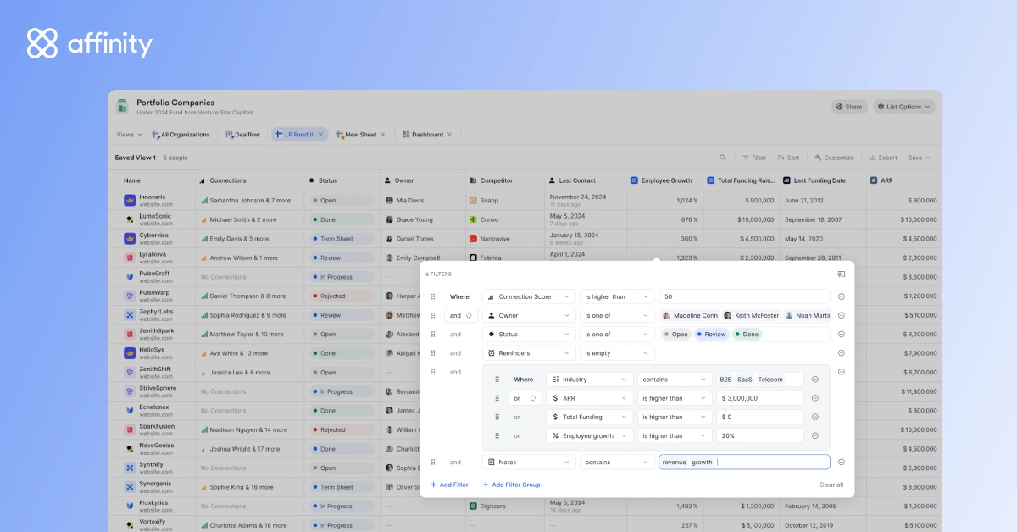The image size is (1017, 532).
Task: Click Add Filter Group link
Action: click(511, 485)
